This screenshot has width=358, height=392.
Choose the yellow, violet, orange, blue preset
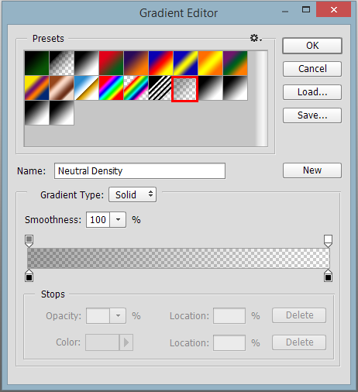(x=37, y=88)
